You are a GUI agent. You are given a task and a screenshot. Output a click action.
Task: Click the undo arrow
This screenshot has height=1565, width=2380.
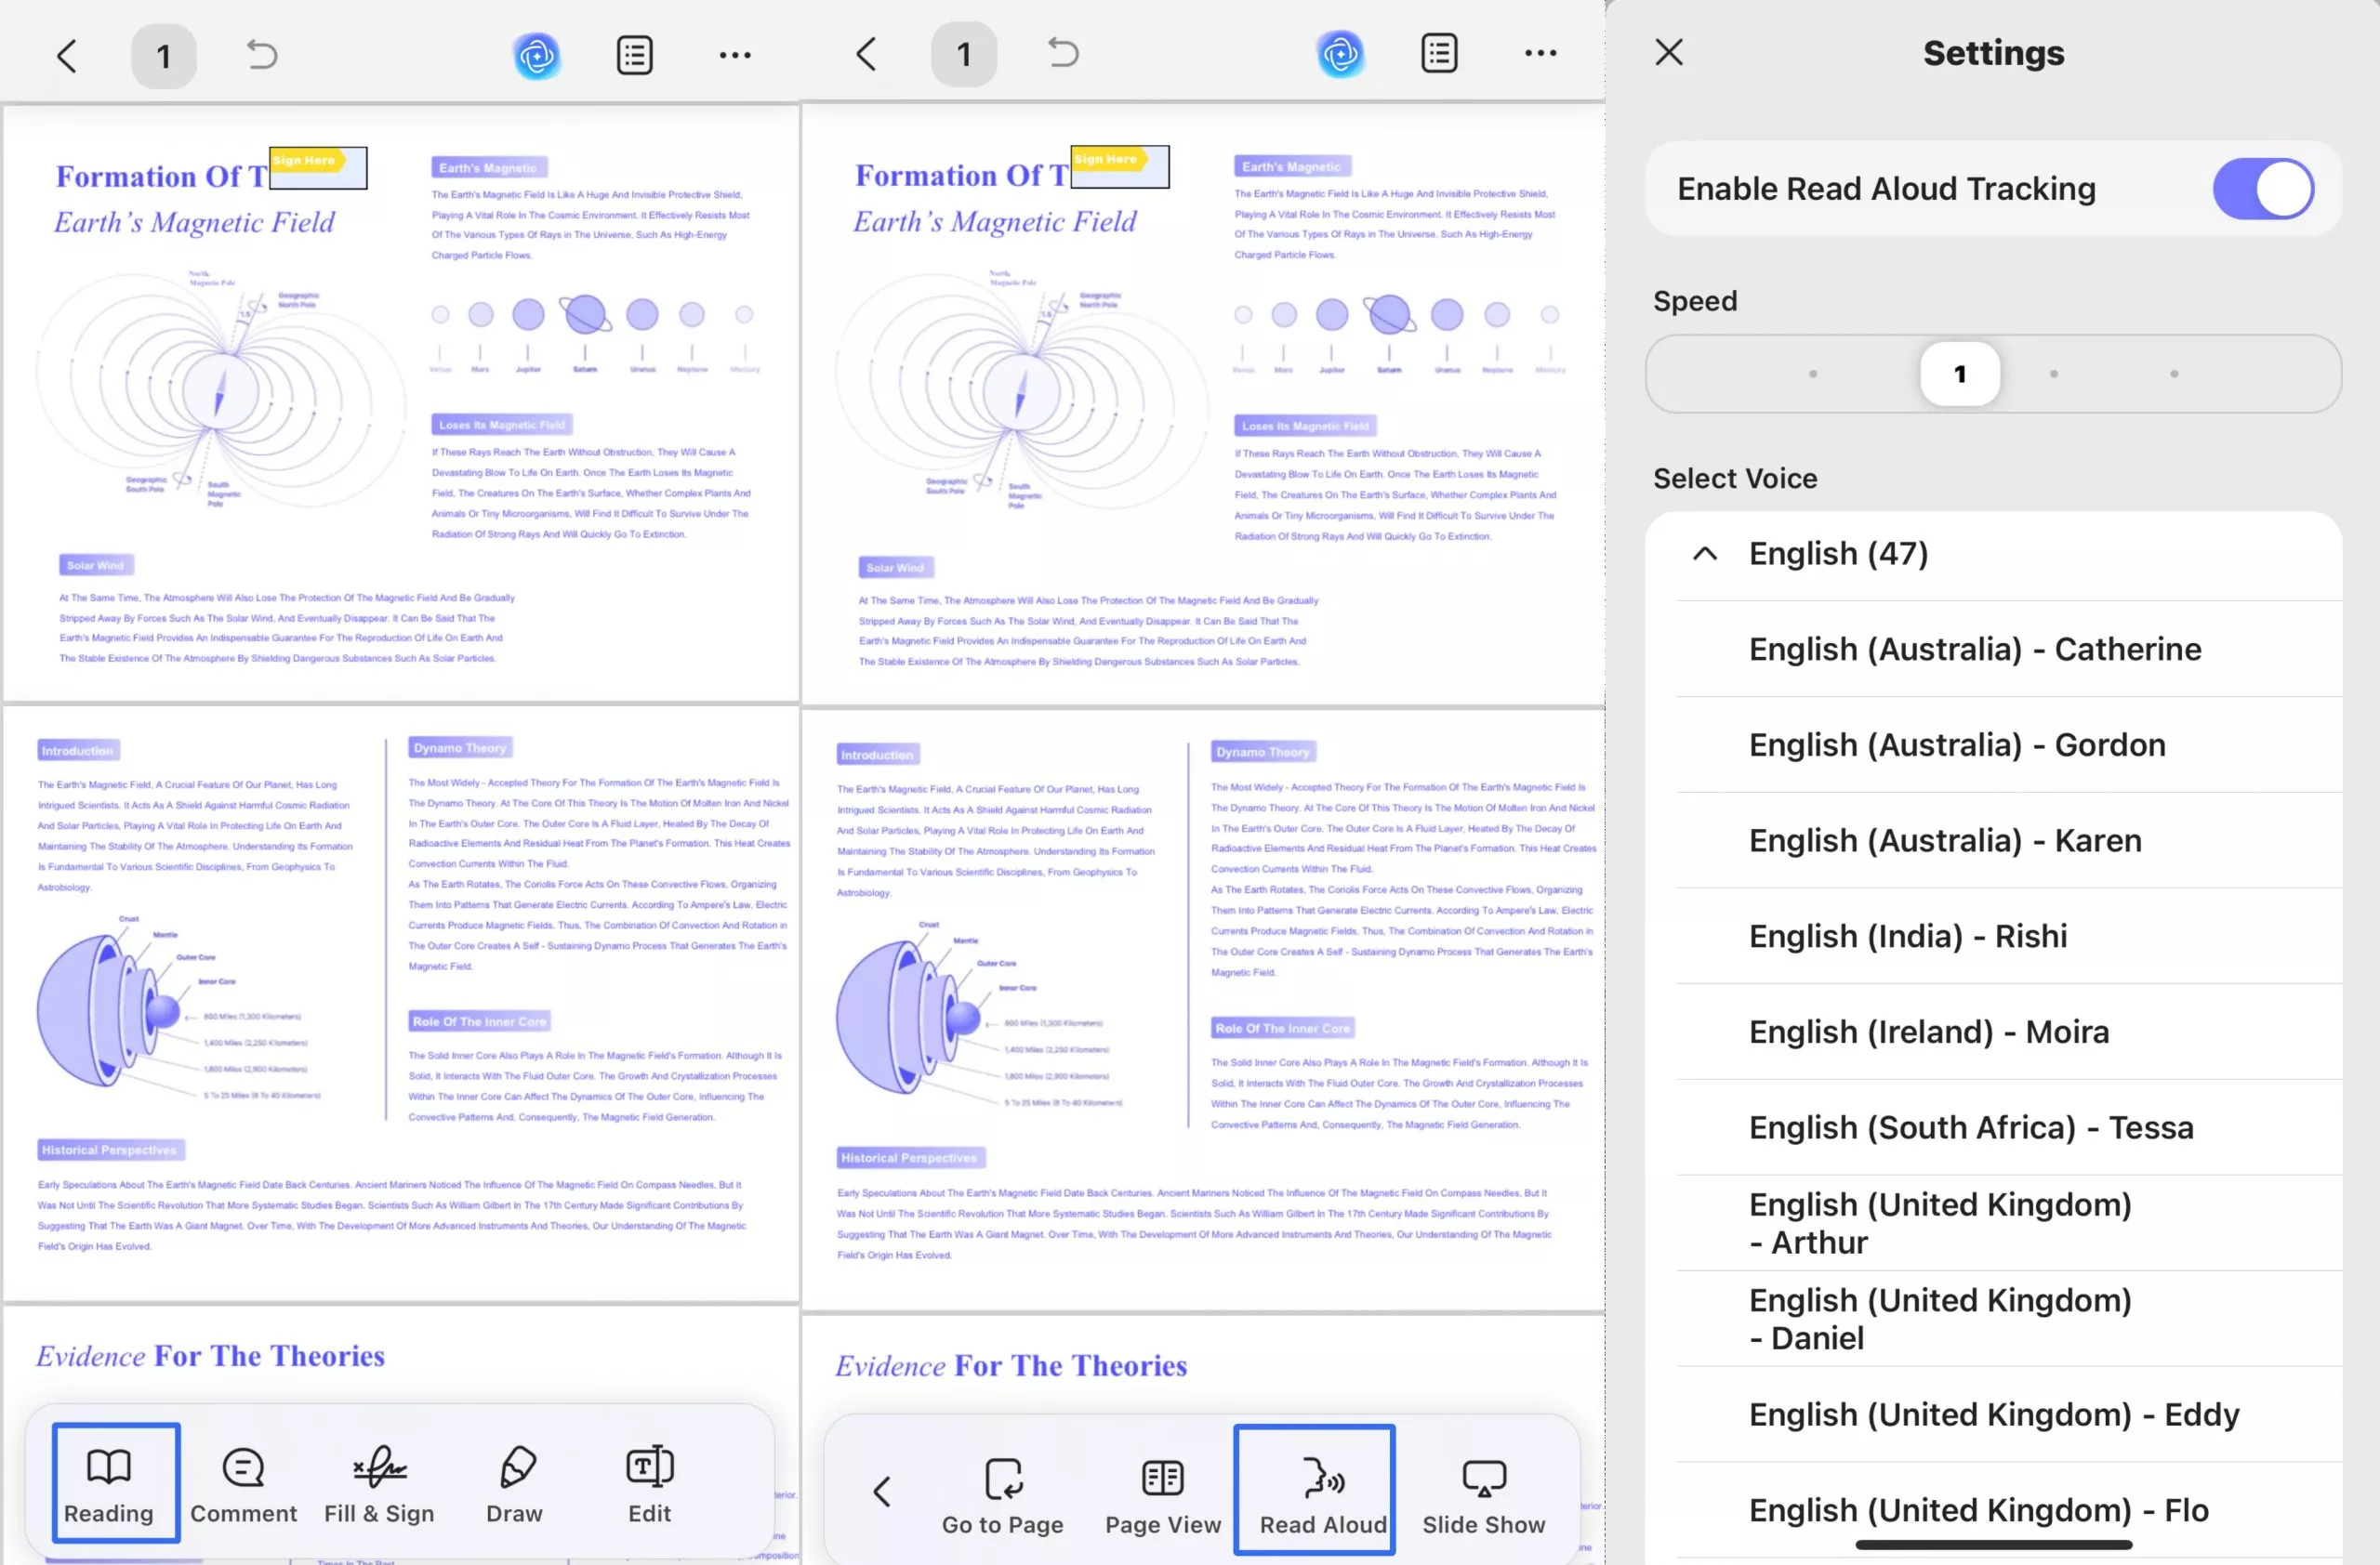point(262,55)
